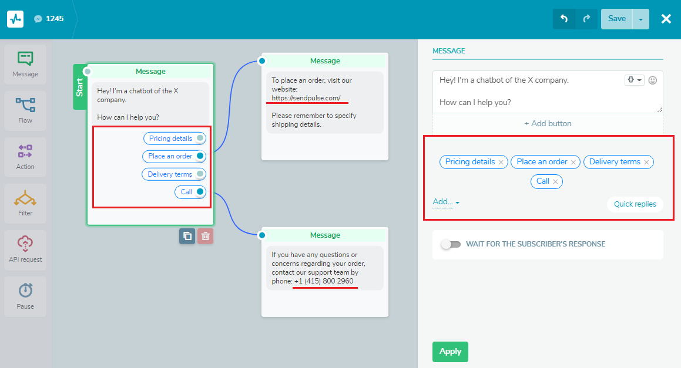Apply the message settings

point(450,352)
